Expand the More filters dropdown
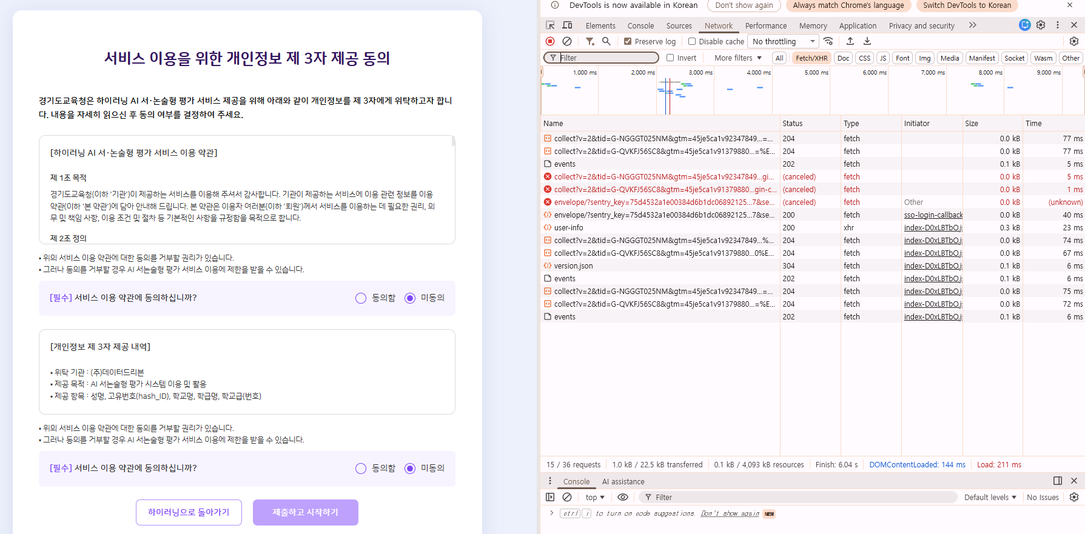 coord(737,58)
